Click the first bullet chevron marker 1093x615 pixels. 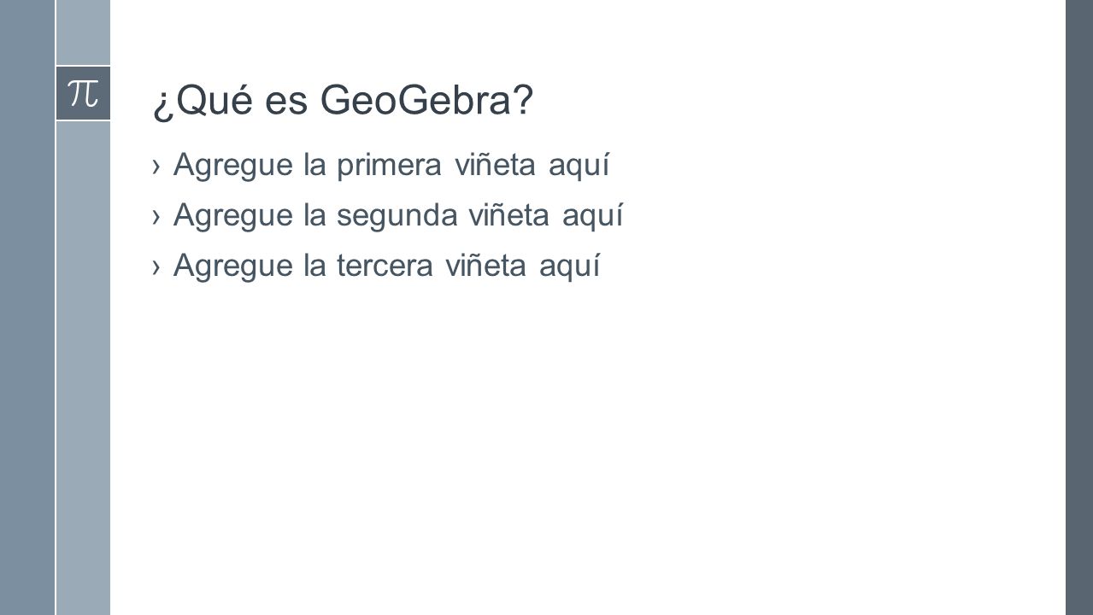click(x=156, y=166)
